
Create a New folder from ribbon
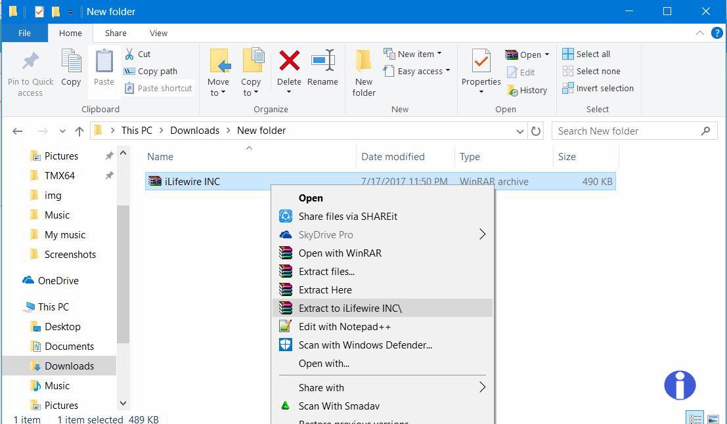pos(364,74)
